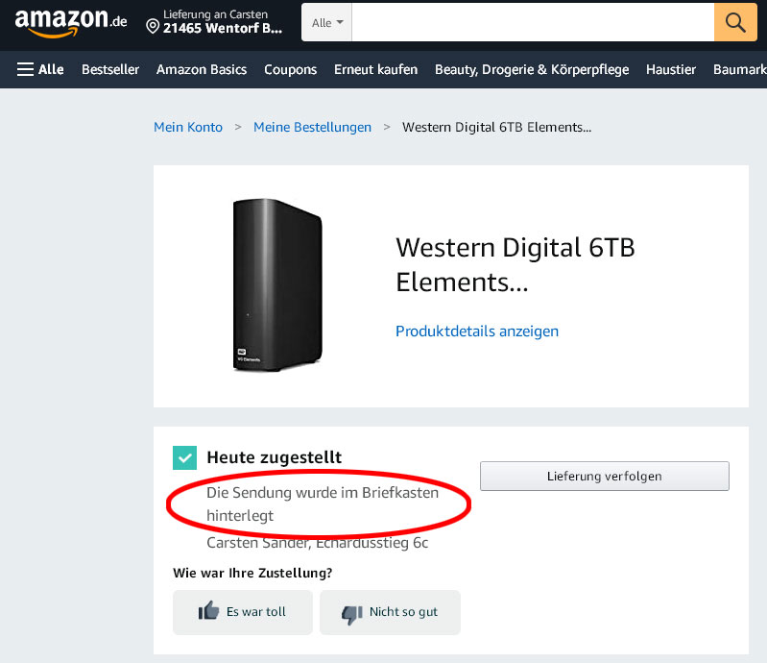
Task: Go to Amazon Basics in the navigation bar
Action: 202,69
